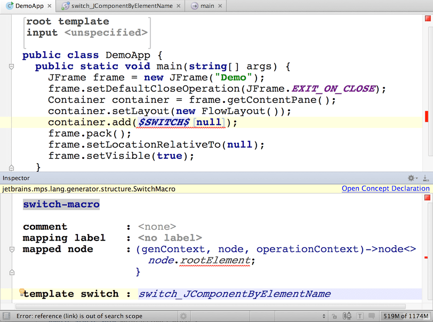Collapse the mapped node closure fold marker
This screenshot has width=433, height=322.
pyautogui.click(x=11, y=249)
